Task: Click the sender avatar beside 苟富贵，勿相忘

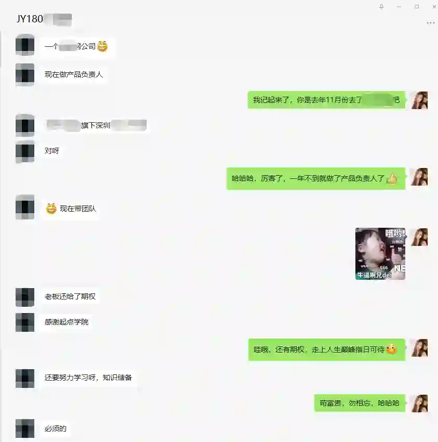Action: [x=419, y=403]
